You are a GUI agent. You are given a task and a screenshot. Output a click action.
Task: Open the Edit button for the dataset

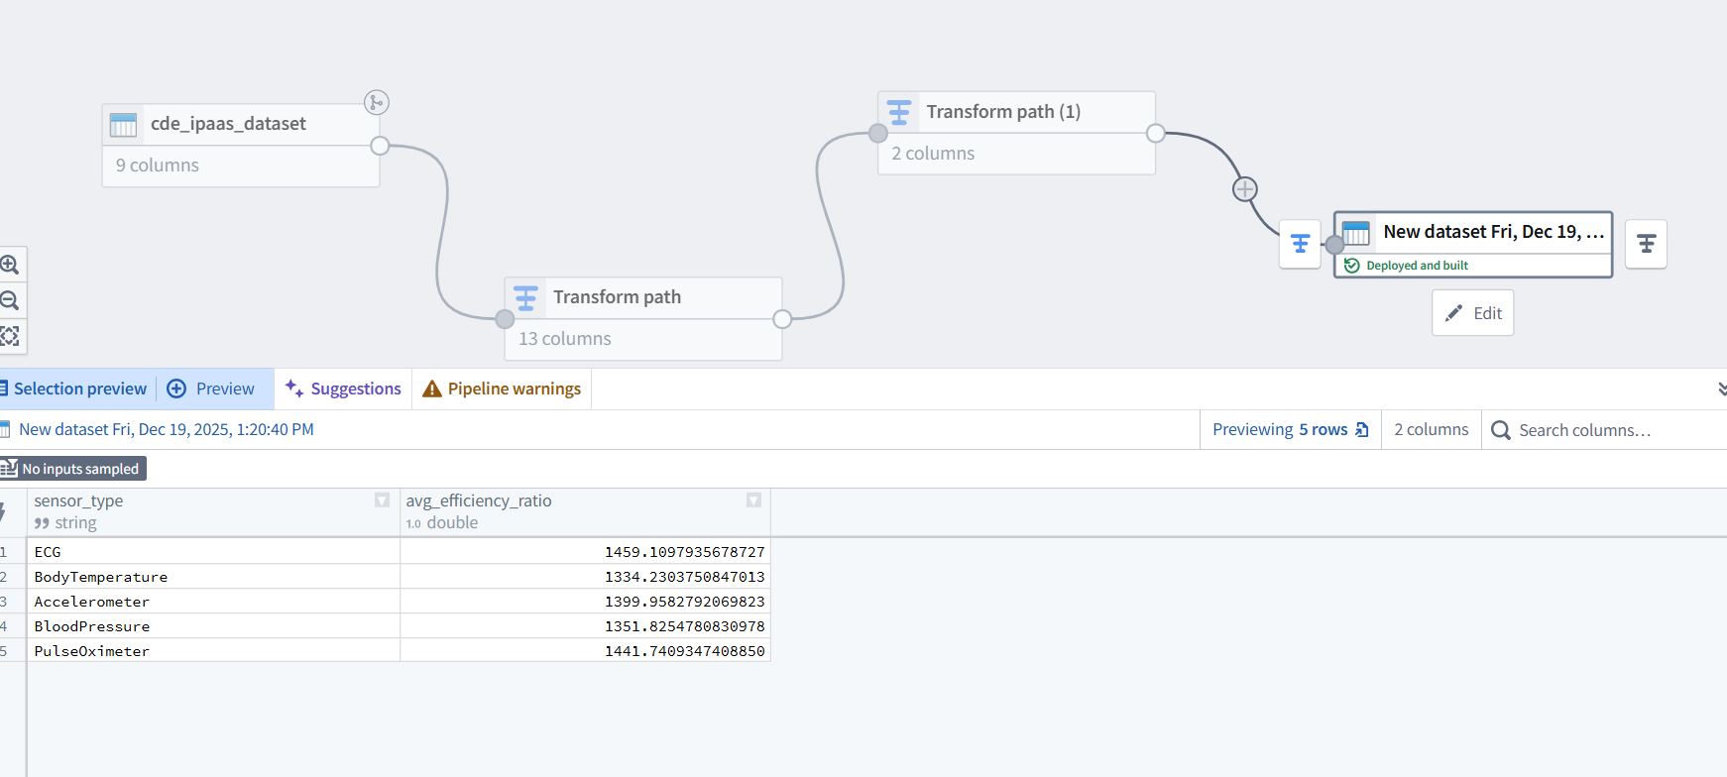click(x=1473, y=313)
